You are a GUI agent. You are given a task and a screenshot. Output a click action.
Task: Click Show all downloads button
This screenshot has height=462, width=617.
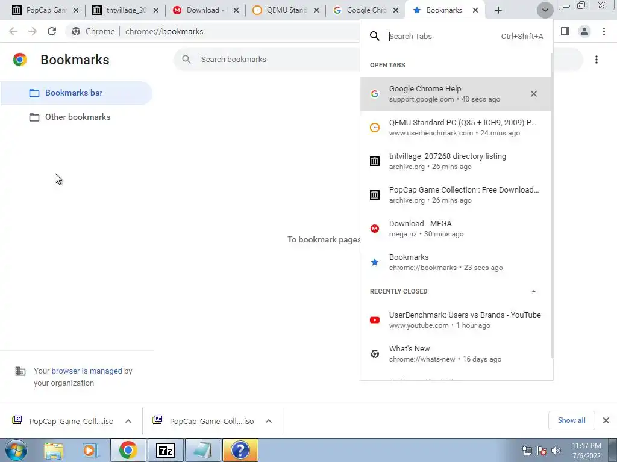571,420
